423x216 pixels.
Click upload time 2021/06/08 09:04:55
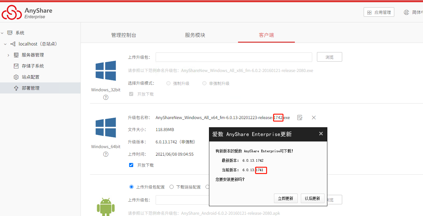click(x=175, y=154)
